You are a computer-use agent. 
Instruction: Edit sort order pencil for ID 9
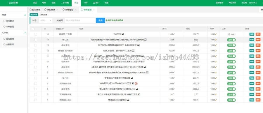[216, 67]
